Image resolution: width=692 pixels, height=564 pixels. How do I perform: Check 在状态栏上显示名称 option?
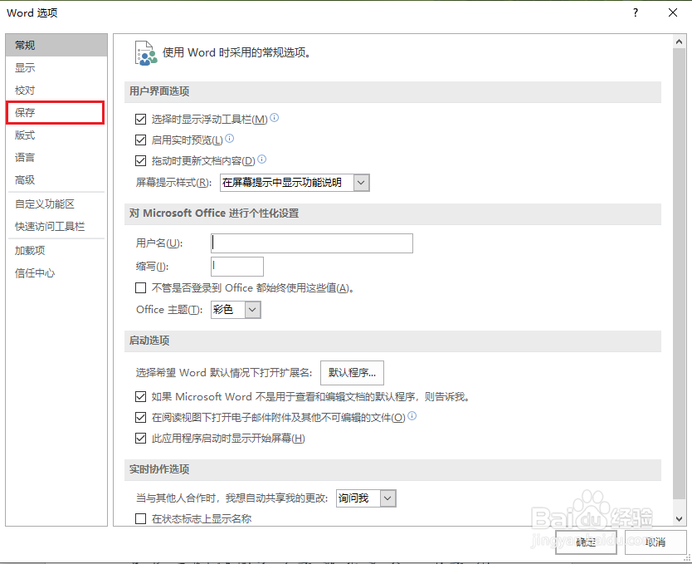point(141,517)
